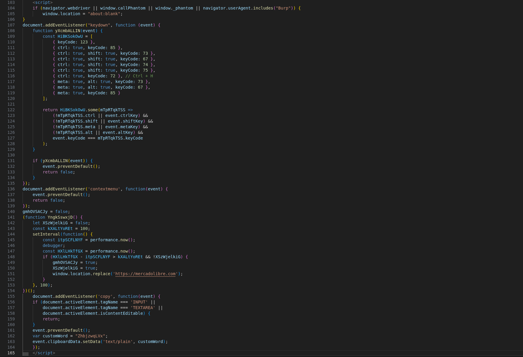This screenshot has height=357, width=523.
Task: Click line number 107 in the gutter
Action: [x=11, y=25]
